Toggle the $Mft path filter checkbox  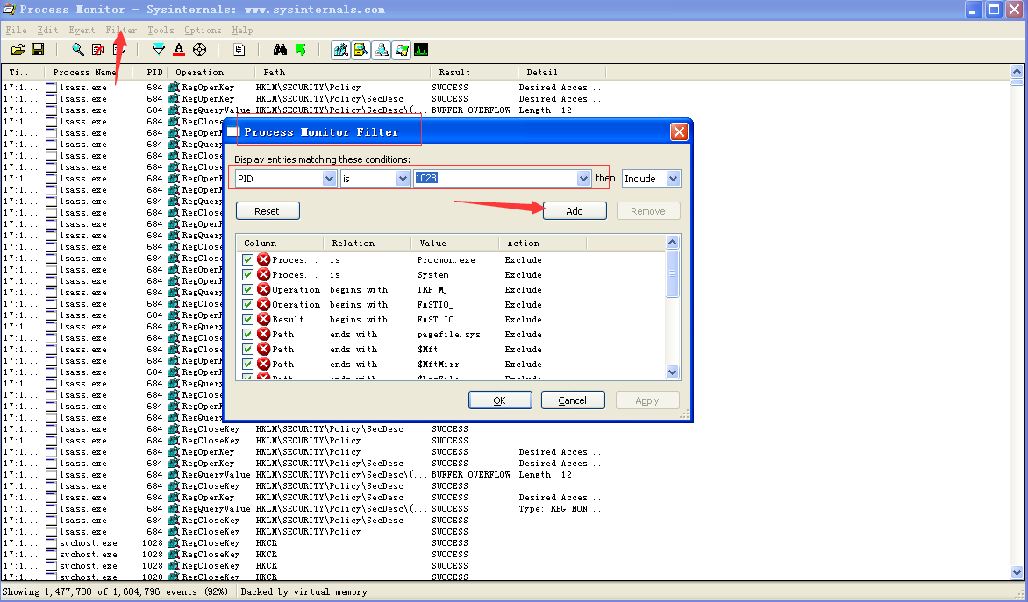coord(248,349)
